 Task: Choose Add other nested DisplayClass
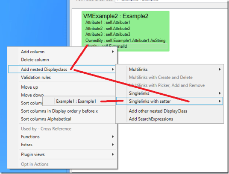tap(170, 111)
